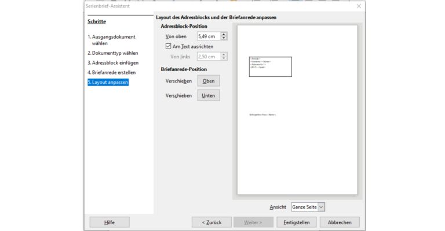This screenshot has width=445, height=231.
Task: Move salutation down with Unten button
Action: (x=209, y=95)
